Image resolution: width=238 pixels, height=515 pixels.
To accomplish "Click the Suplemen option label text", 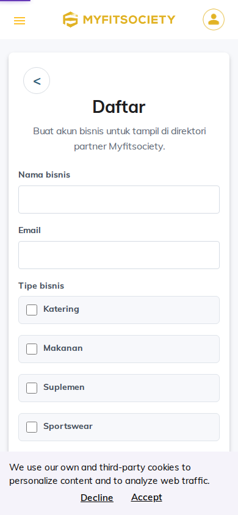I will [x=64, y=387].
